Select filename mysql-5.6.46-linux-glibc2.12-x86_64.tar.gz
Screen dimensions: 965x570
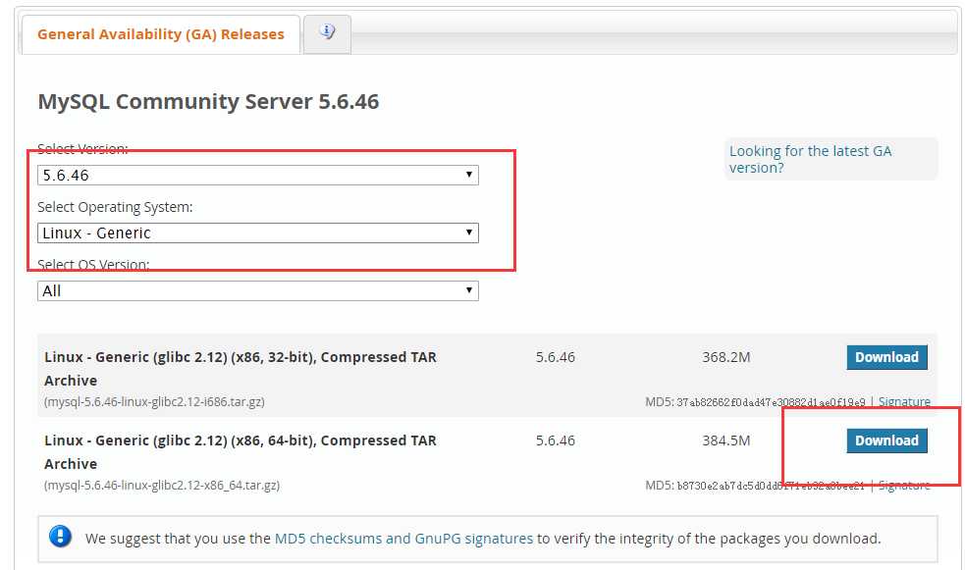162,486
